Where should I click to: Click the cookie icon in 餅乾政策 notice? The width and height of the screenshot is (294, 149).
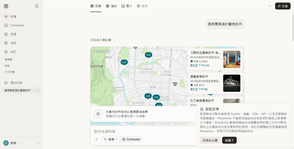click(202, 109)
